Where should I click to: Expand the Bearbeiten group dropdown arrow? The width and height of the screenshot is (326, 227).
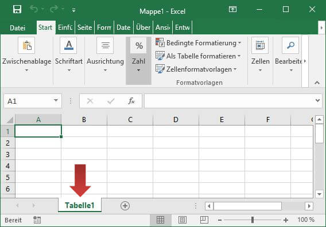click(291, 71)
